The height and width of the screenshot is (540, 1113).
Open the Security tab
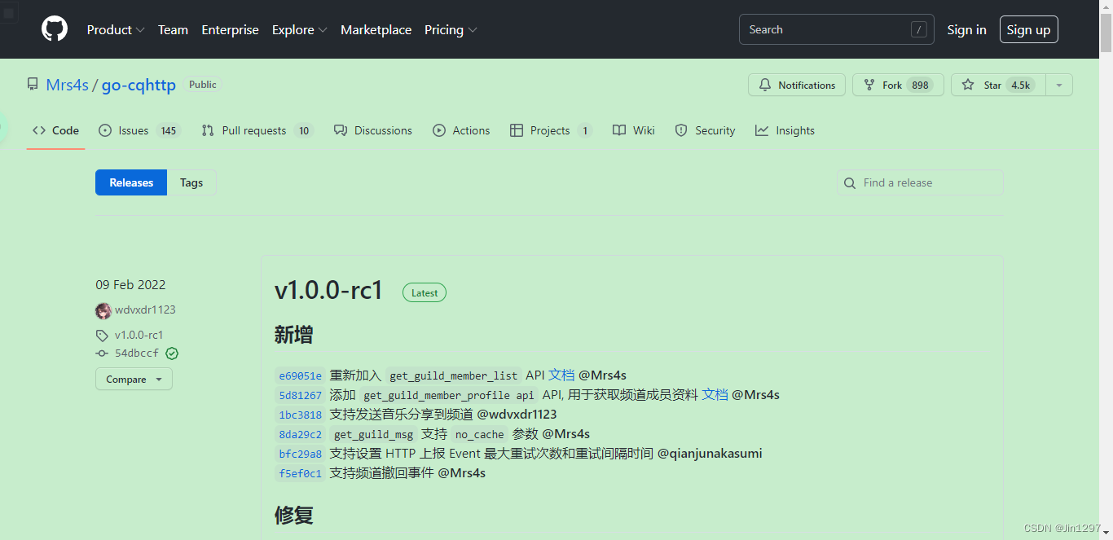tap(705, 130)
